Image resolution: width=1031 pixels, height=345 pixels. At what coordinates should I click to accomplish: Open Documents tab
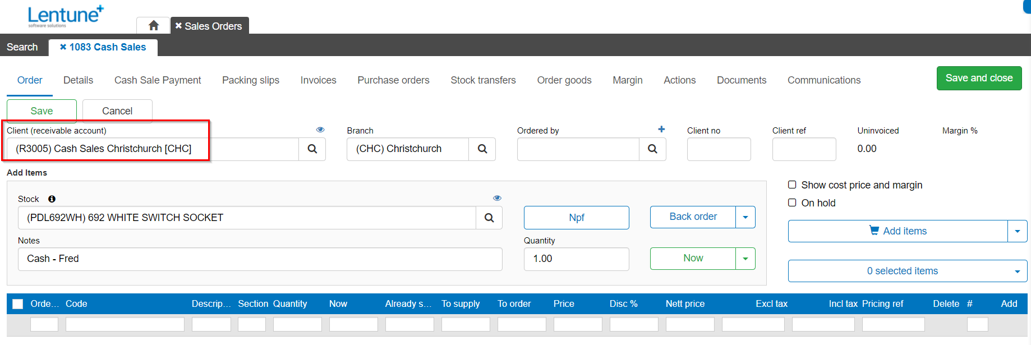(x=742, y=80)
